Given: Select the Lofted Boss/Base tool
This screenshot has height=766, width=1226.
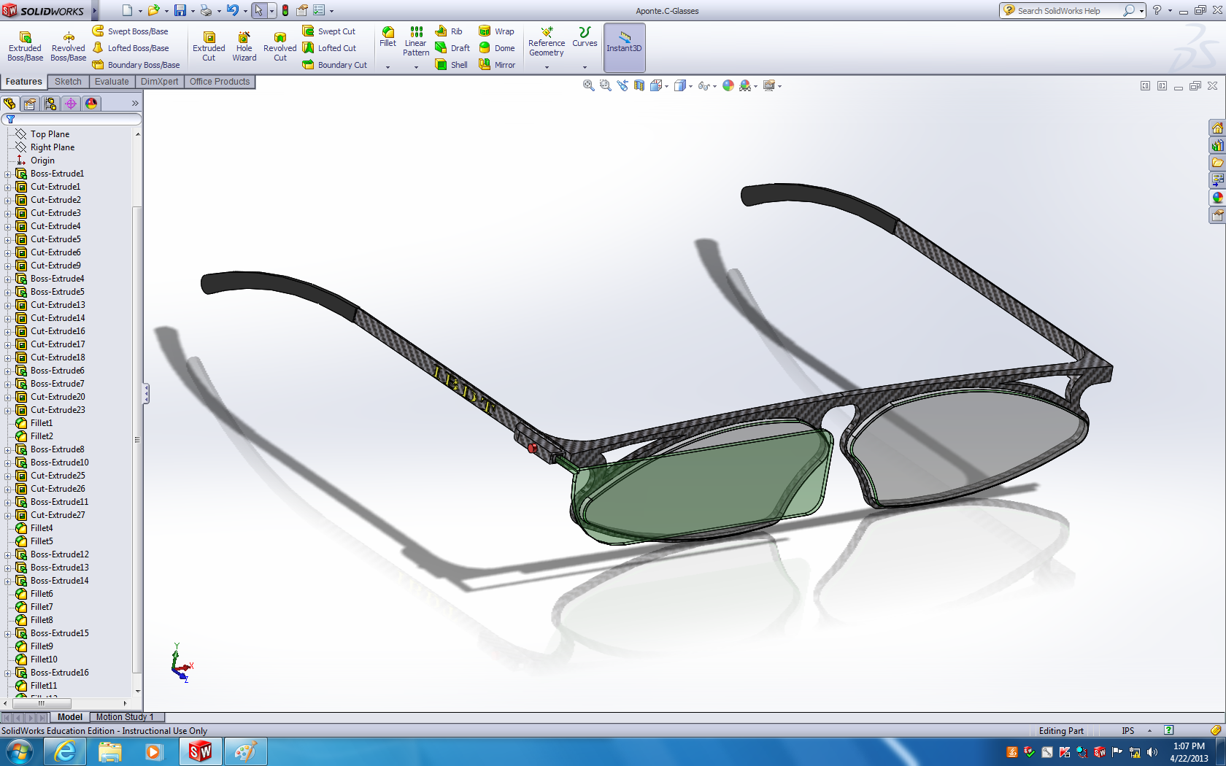Looking at the screenshot, I should (x=131, y=48).
